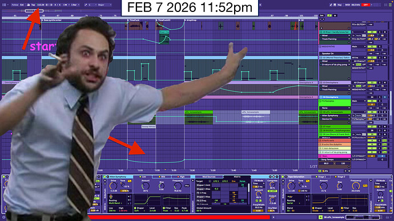The width and height of the screenshot is (394, 221).
Task: Click the lock envelopes icon beside Set
Action: coord(335,15)
